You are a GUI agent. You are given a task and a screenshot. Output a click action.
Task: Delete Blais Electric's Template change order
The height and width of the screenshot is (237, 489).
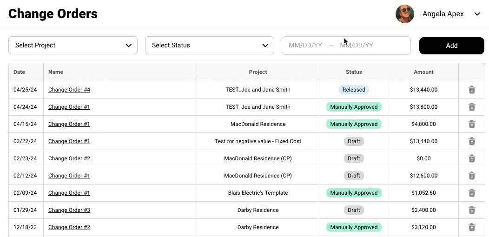click(x=472, y=193)
